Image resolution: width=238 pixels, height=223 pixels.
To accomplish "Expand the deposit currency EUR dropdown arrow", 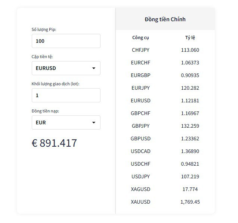I will 94,122.
